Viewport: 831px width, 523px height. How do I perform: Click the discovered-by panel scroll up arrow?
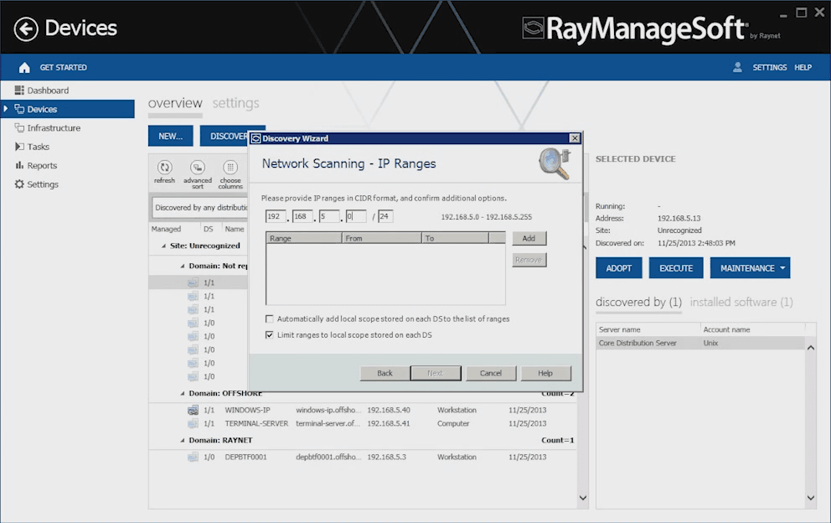click(810, 348)
